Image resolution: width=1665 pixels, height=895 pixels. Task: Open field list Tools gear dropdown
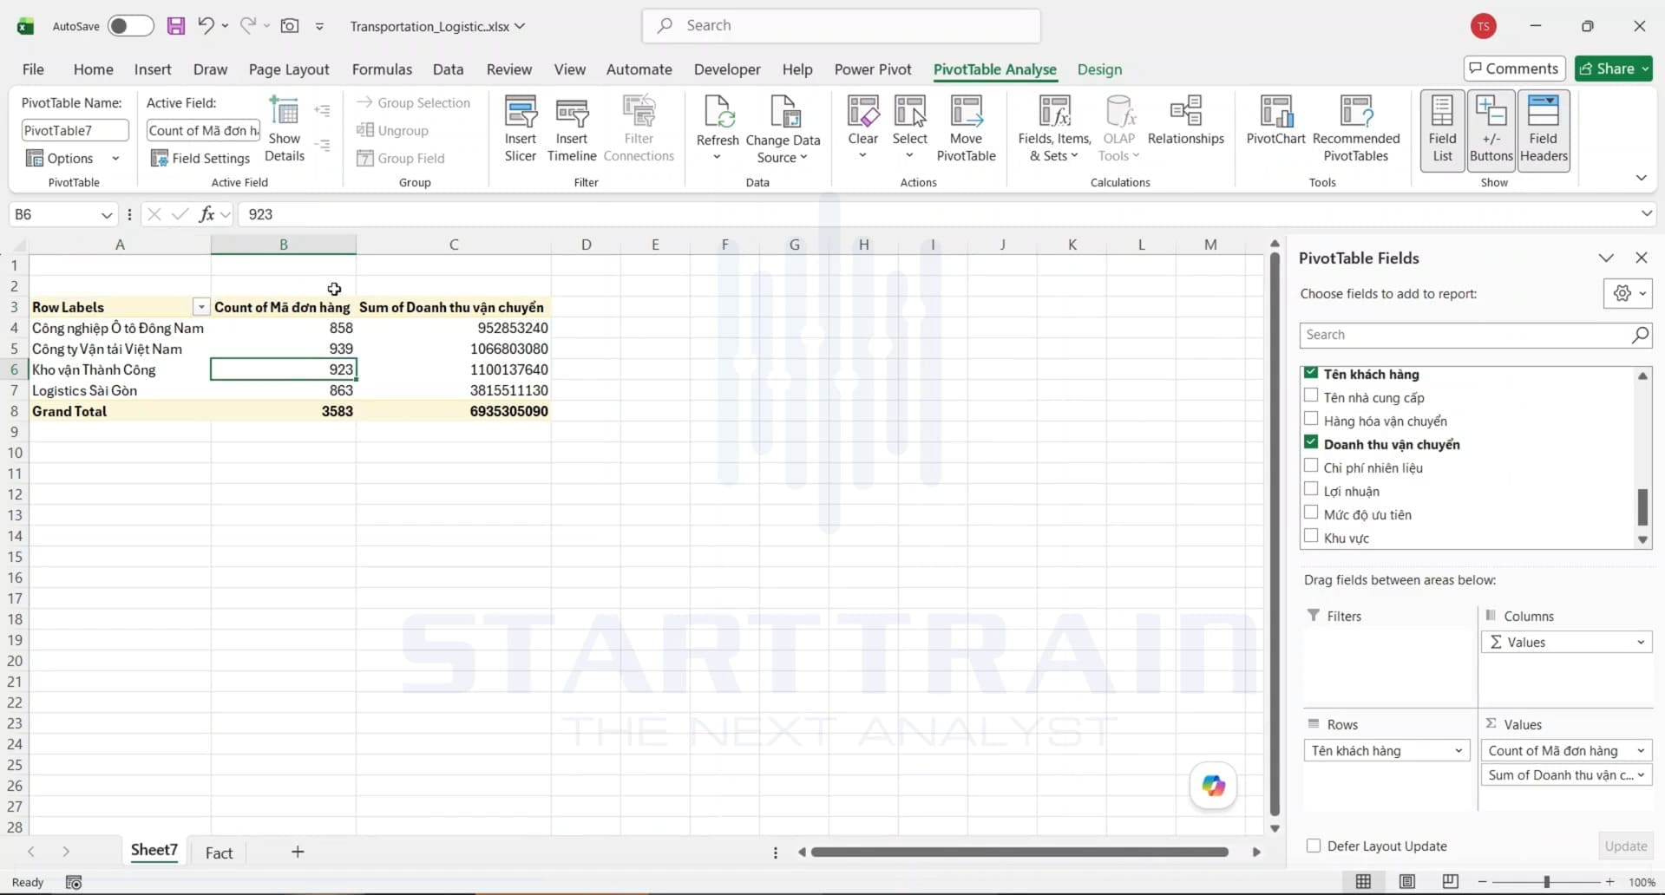1628,293
